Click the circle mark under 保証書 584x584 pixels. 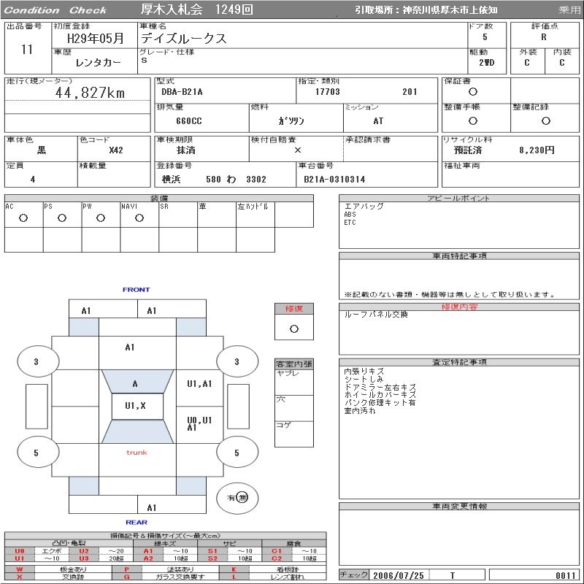coord(473,92)
